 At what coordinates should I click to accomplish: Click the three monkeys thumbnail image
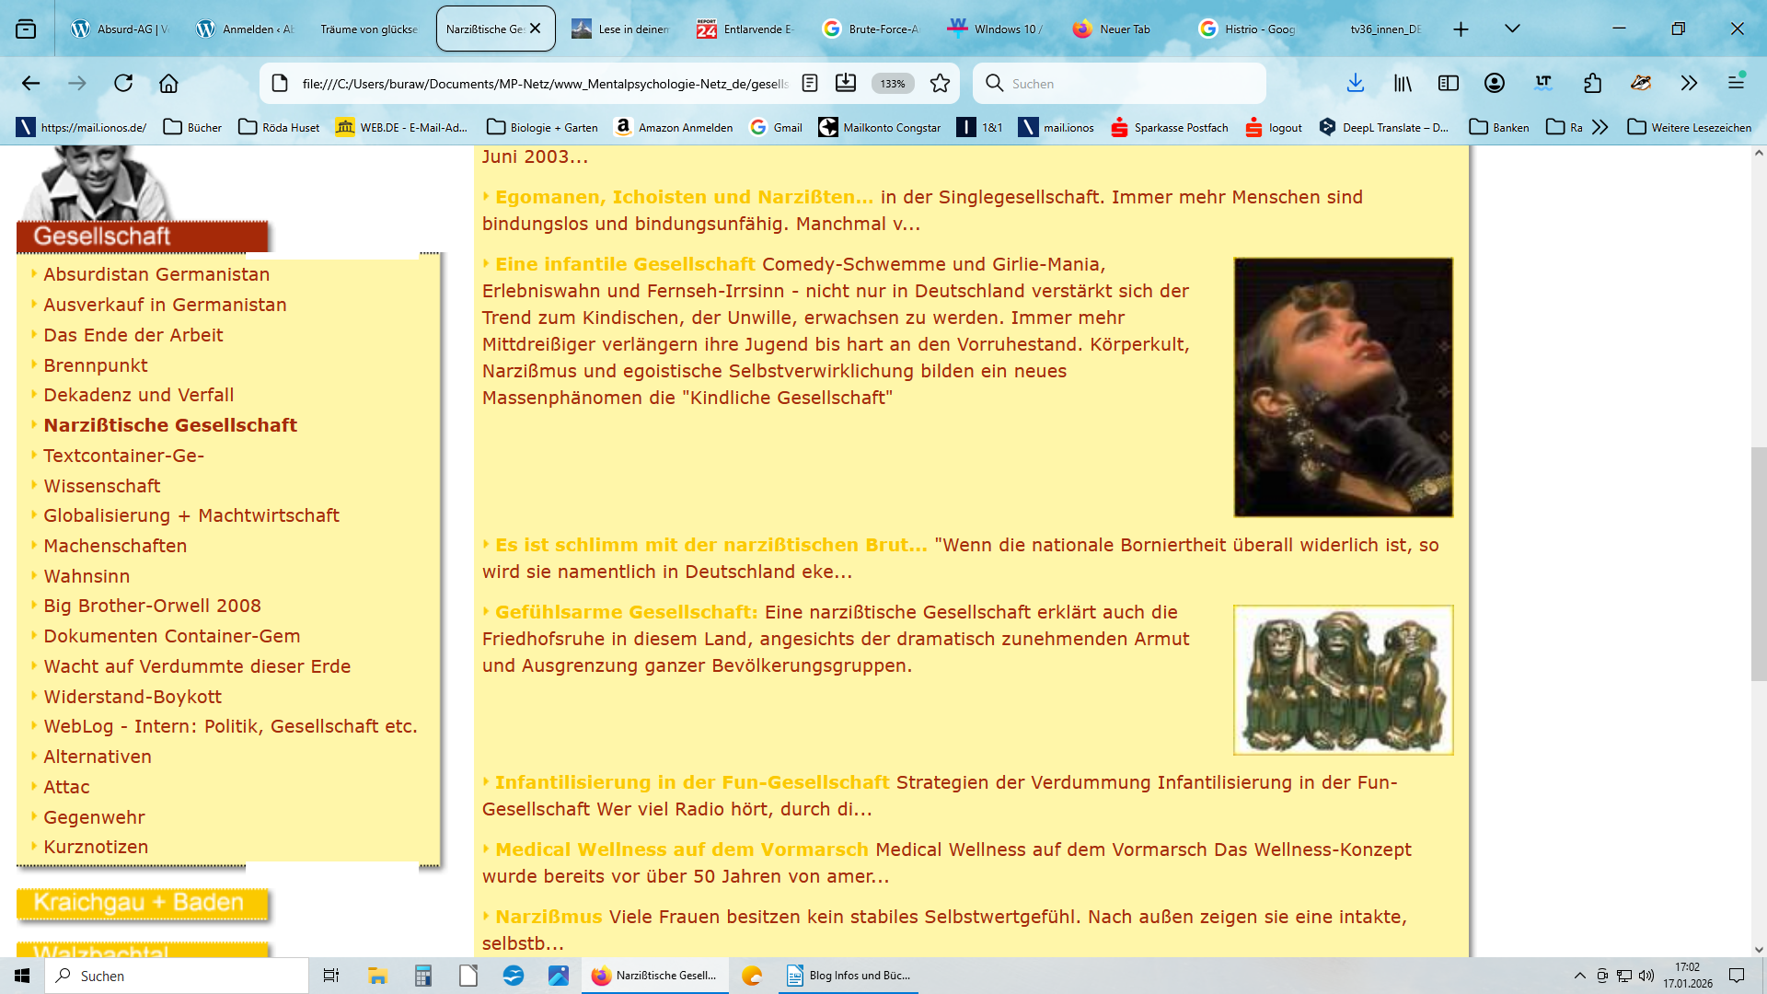(1343, 680)
